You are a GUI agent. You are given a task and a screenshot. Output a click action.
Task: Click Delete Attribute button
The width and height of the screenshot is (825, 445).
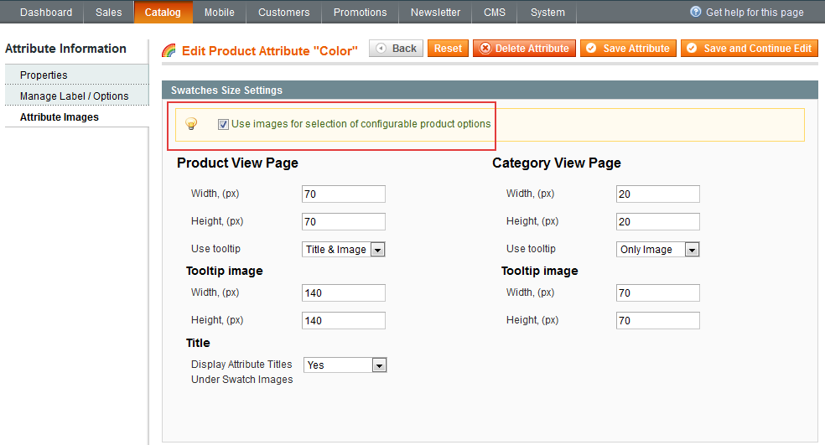tap(524, 49)
